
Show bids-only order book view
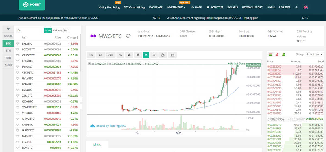284,54
